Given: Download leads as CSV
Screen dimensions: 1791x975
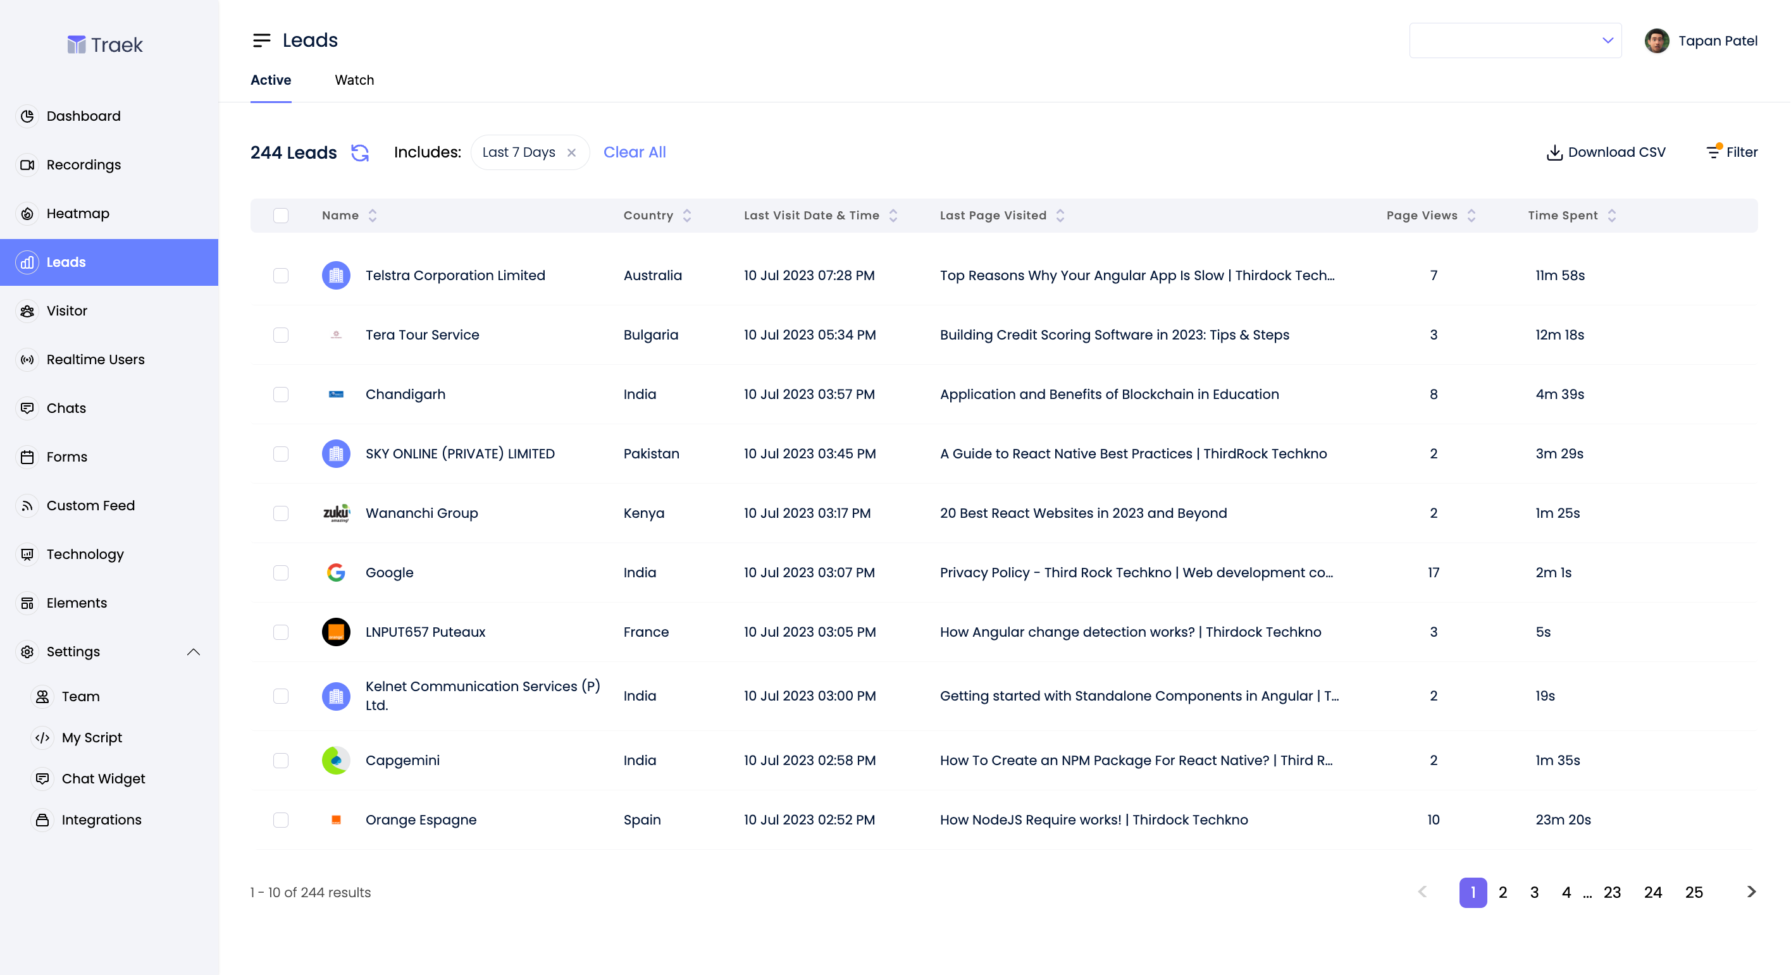Looking at the screenshot, I should pos(1604,152).
